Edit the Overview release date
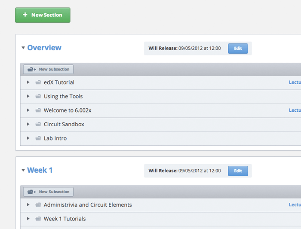Image resolution: width=301 pixels, height=229 pixels. [x=238, y=49]
